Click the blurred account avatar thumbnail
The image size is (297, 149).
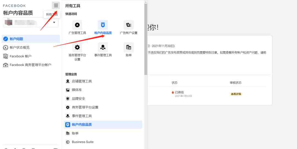9,22
